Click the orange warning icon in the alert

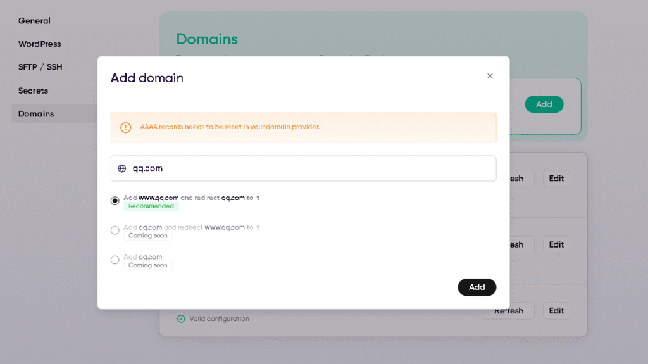pyautogui.click(x=126, y=127)
